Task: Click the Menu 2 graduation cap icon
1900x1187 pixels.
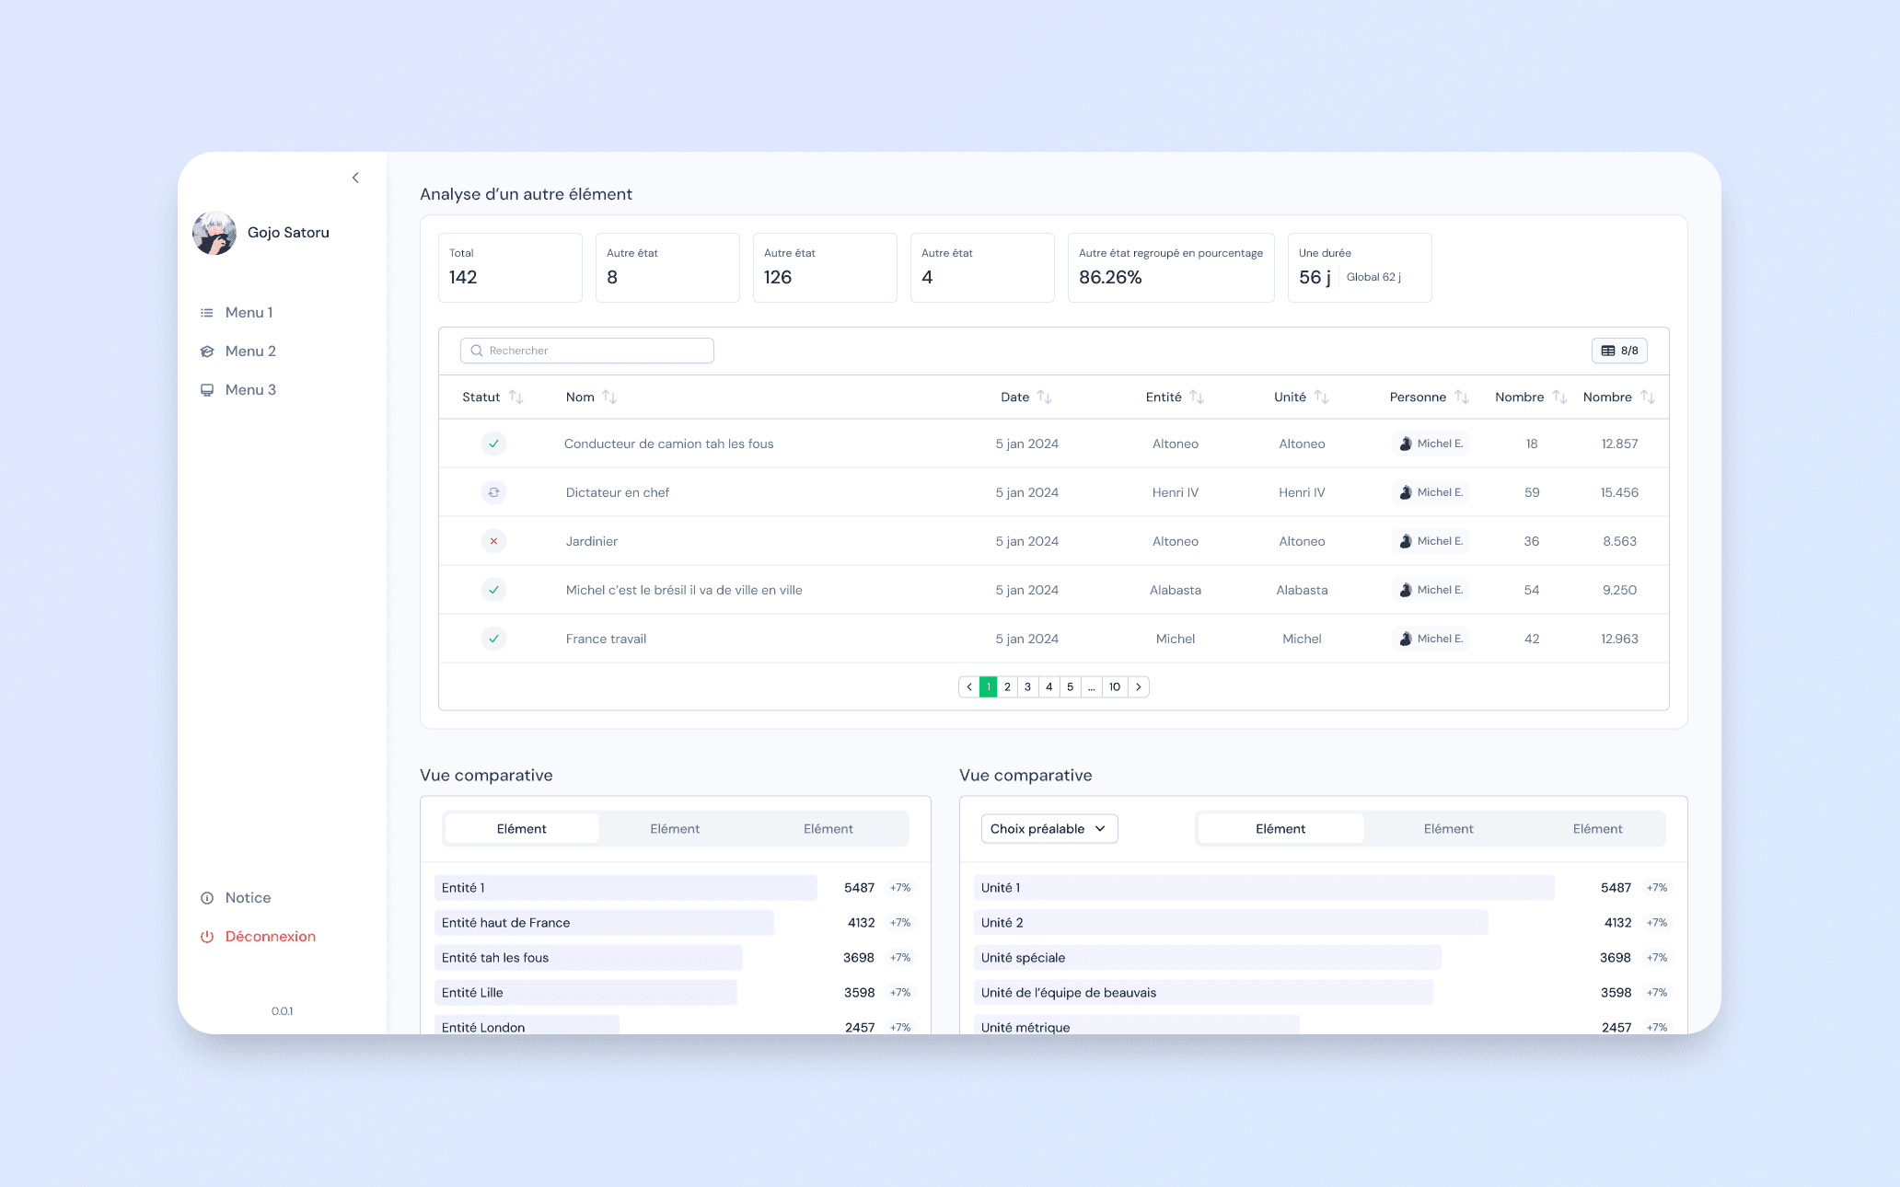Action: [207, 351]
